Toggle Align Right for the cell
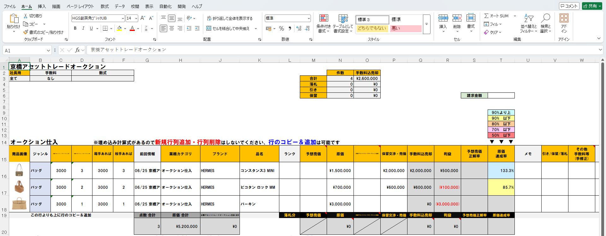This screenshot has width=606, height=236. coord(180,28)
